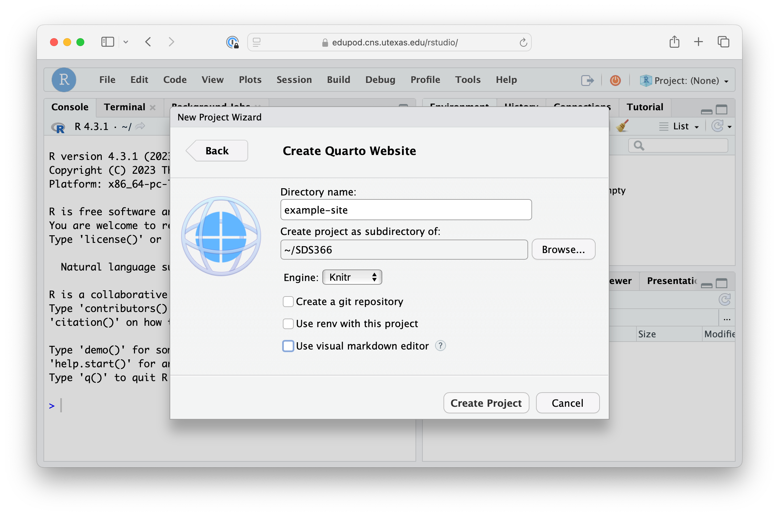Check Use renv with this project

[x=288, y=323]
